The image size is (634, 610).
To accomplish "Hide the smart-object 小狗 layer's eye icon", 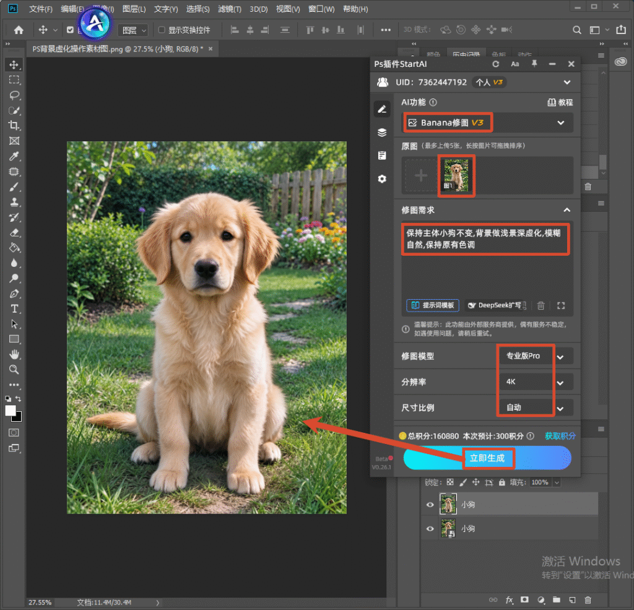I will (x=430, y=529).
